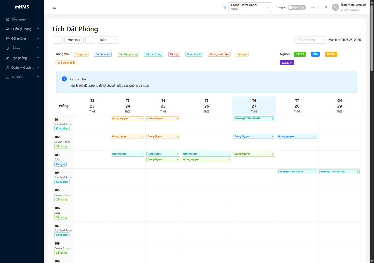Collapse the sidebar with the menu fold icon
The width and height of the screenshot is (374, 263).
(54, 7)
